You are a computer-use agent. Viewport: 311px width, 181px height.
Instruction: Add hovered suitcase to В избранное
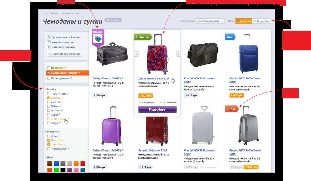146,102
